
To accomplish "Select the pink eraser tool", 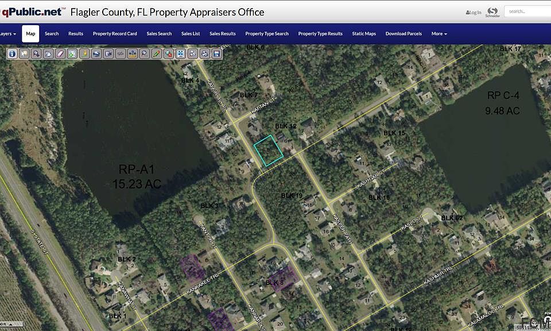I will (x=60, y=53).
